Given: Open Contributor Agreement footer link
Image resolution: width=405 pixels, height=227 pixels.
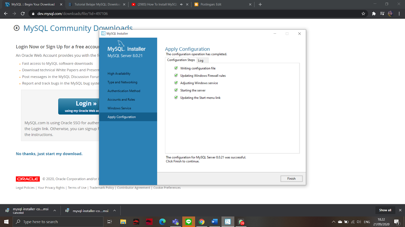Looking at the screenshot, I should 134,188.
